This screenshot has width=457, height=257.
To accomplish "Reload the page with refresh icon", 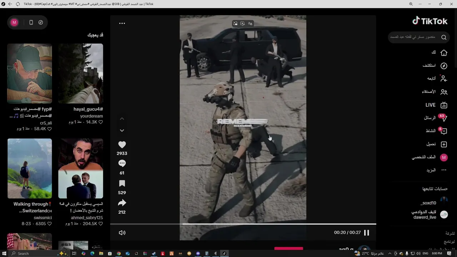I will pos(18,4).
